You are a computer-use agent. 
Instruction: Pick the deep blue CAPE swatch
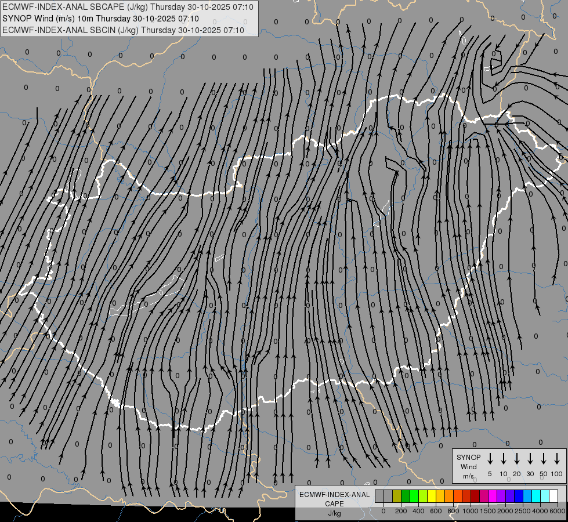pyautogui.click(x=518, y=496)
